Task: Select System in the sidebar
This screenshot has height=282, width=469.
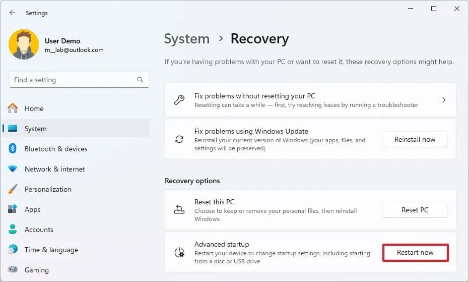Action: pyautogui.click(x=76, y=128)
